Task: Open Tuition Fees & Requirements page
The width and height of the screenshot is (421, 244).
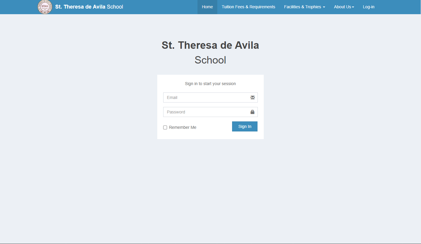Action: click(x=248, y=7)
